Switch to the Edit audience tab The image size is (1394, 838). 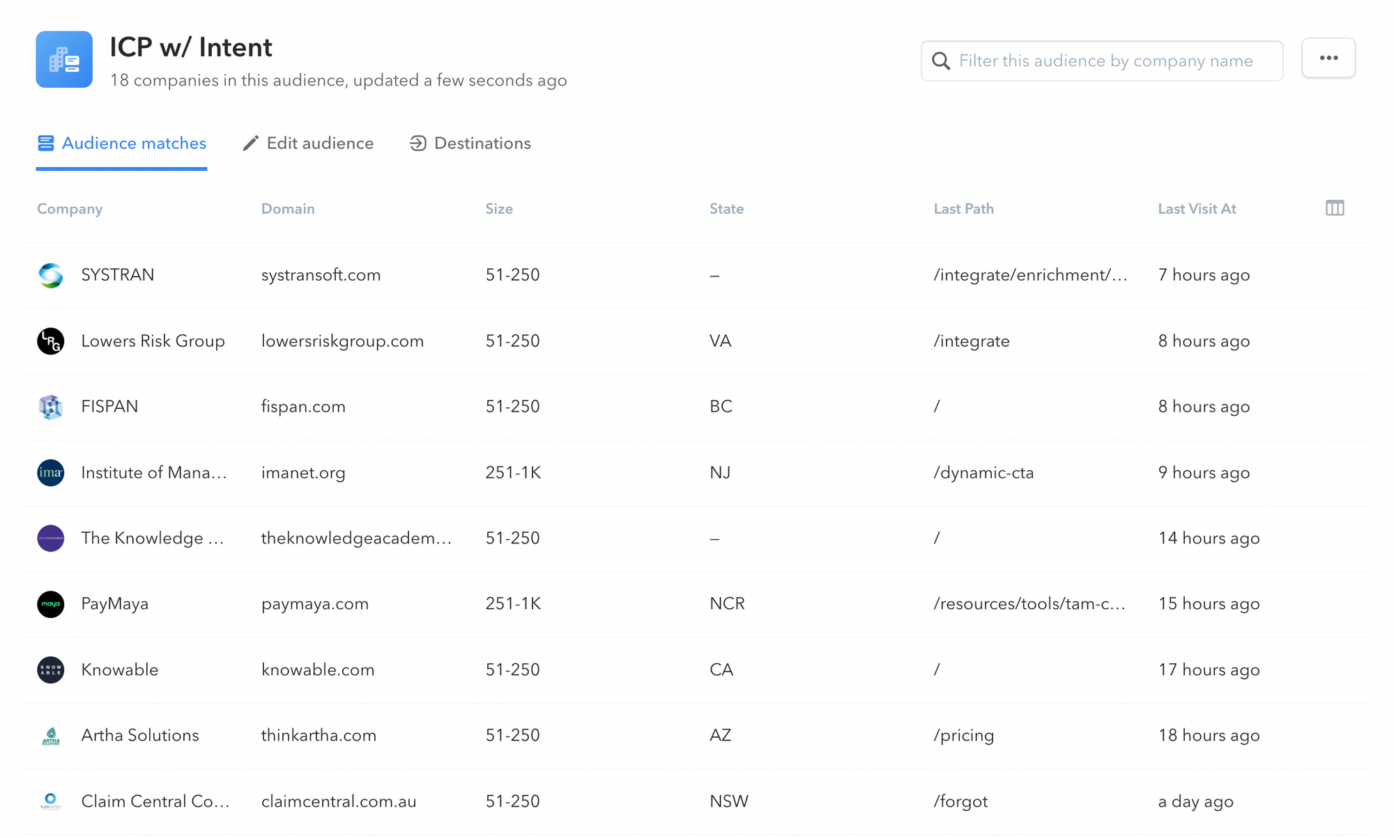point(308,143)
